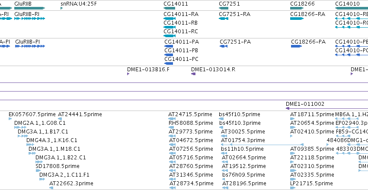Click the AT20654.5prime EST label

coord(312,123)
